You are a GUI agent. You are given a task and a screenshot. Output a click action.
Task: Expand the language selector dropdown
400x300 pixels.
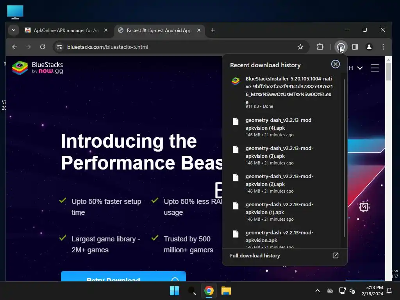point(360,68)
